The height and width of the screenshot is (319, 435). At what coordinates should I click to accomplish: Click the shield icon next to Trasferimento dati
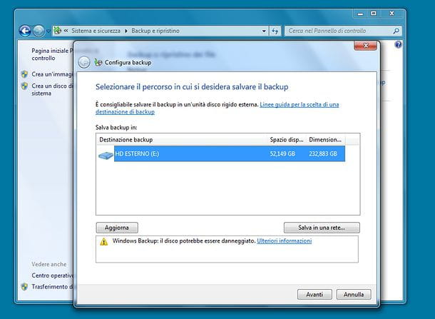tap(24, 287)
